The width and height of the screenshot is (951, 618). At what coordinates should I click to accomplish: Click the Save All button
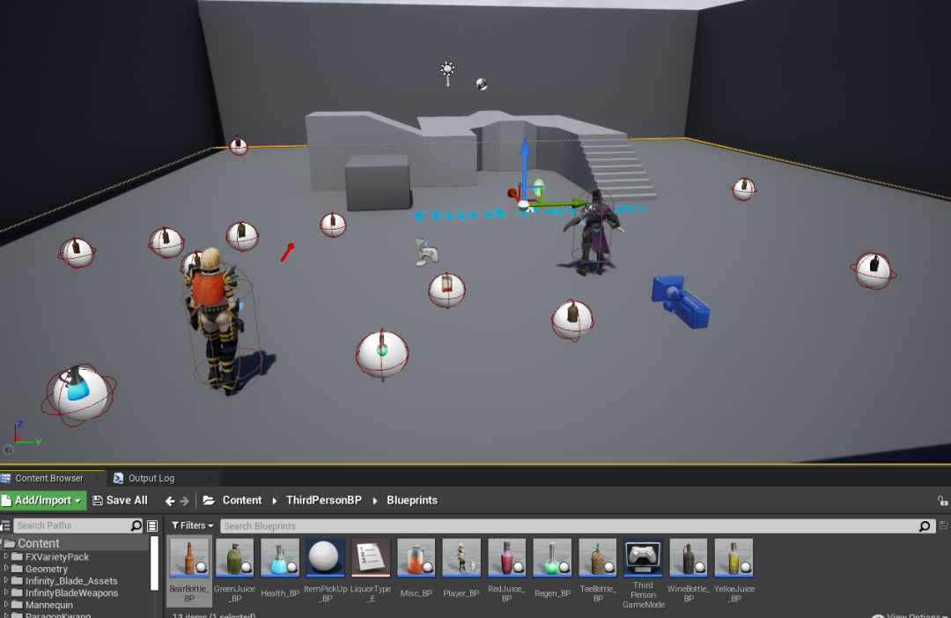[x=120, y=499]
